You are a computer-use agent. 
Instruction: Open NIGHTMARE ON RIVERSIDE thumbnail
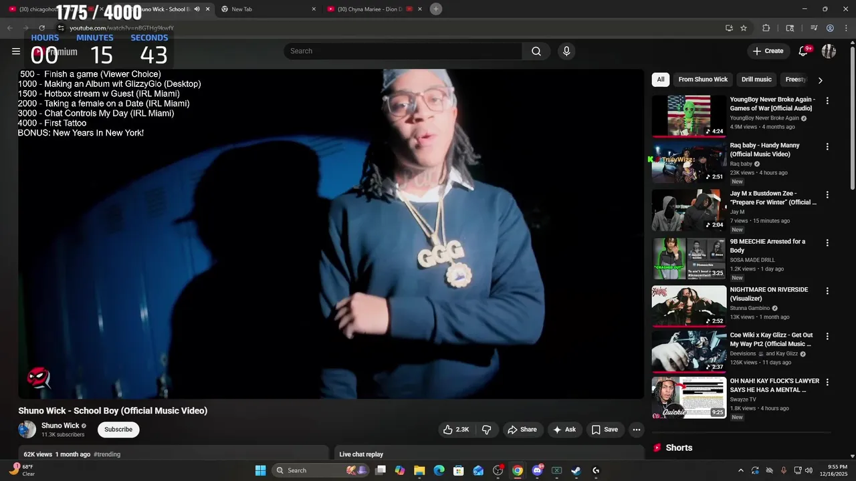click(x=689, y=306)
